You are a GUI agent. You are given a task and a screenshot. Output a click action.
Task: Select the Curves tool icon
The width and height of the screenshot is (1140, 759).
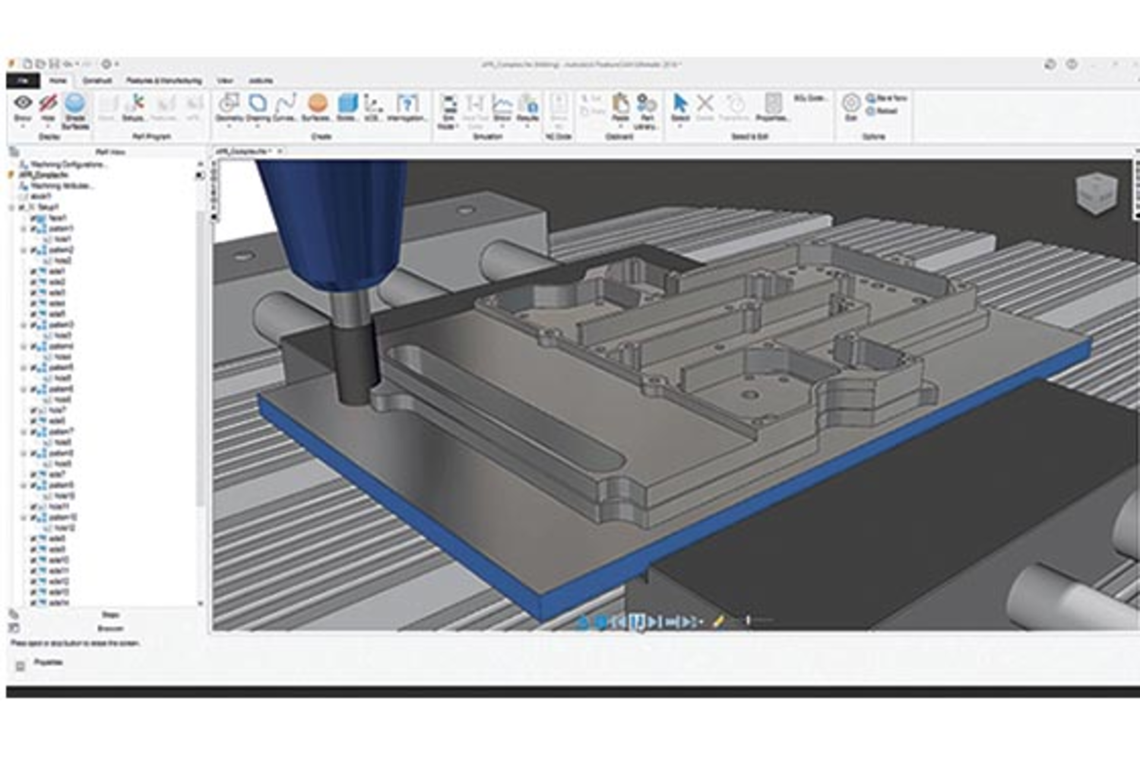click(x=286, y=103)
